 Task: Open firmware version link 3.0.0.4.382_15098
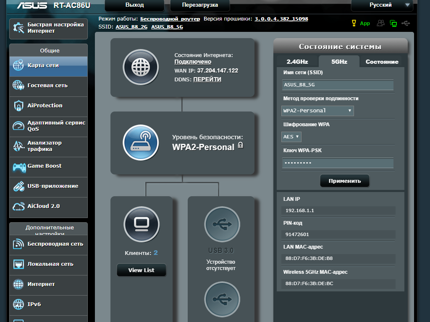point(281,19)
